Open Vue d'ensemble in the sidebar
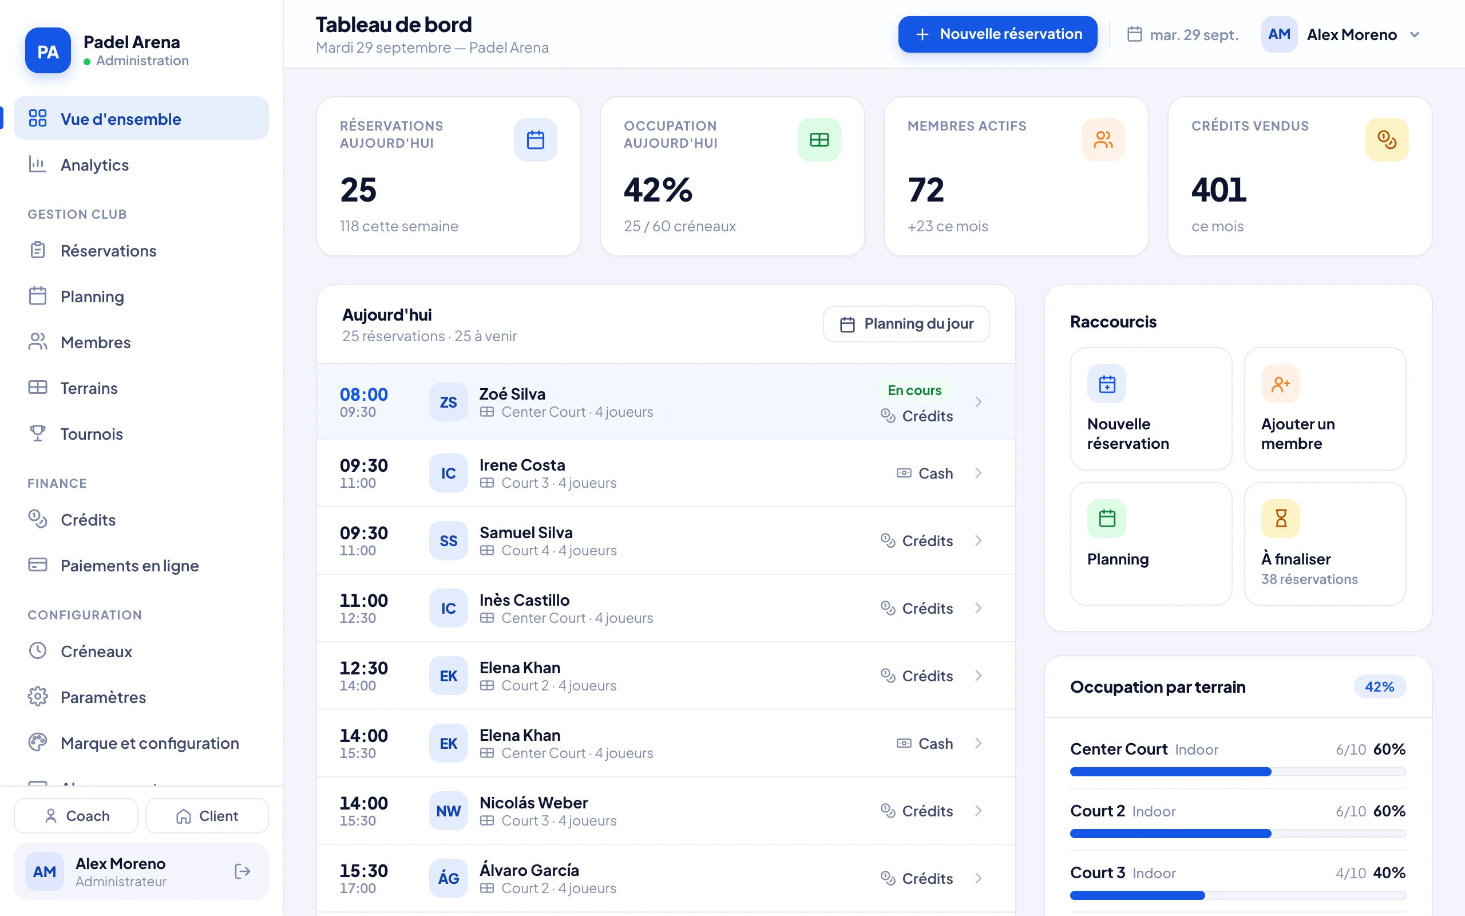 click(141, 118)
